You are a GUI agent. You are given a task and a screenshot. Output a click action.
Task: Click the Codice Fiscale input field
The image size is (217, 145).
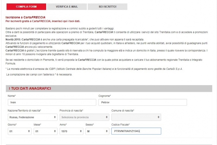point(136,131)
